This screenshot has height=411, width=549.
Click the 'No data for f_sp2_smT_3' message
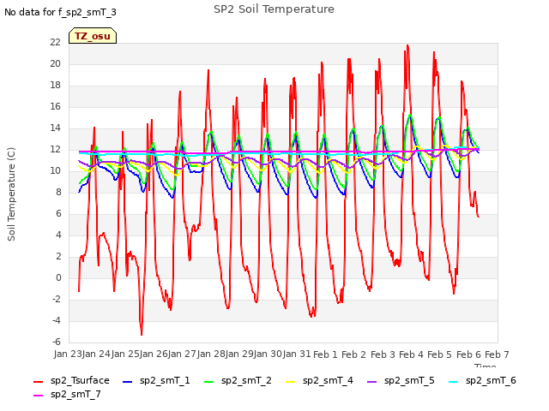point(60,12)
